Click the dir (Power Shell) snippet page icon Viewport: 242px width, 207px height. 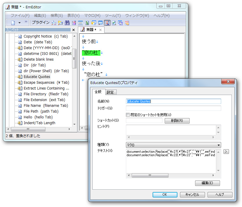click(20, 71)
